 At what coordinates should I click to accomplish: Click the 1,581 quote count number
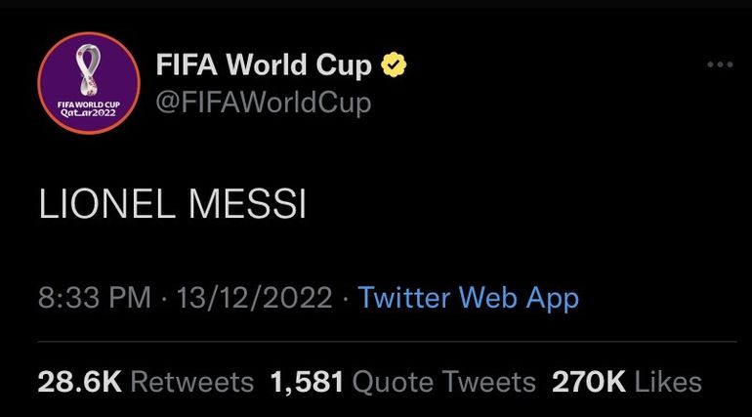306,382
